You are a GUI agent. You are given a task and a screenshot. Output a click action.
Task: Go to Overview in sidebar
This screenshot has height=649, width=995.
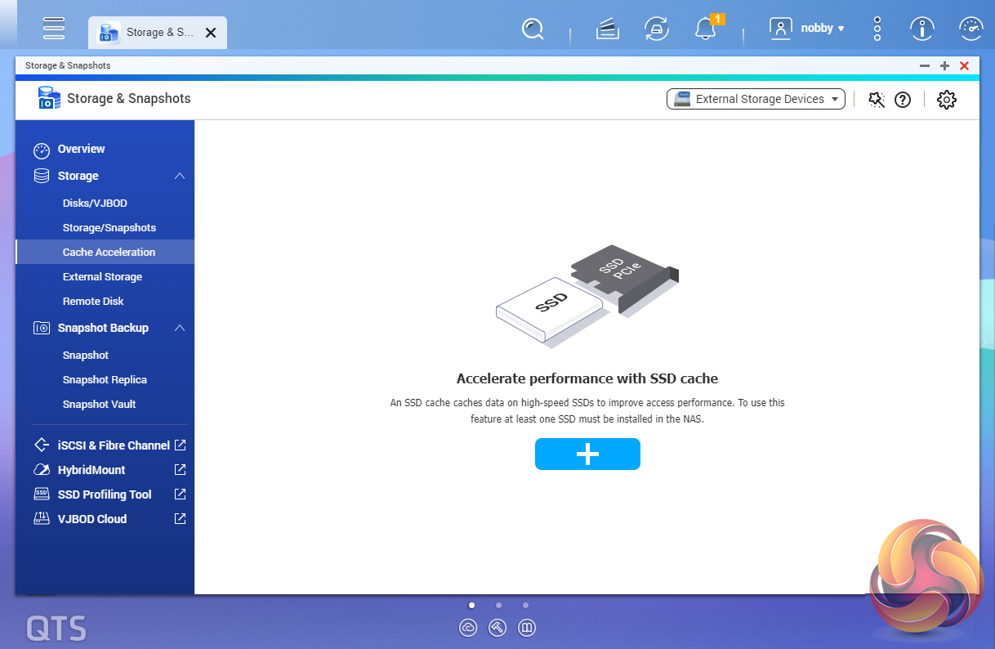tap(81, 149)
